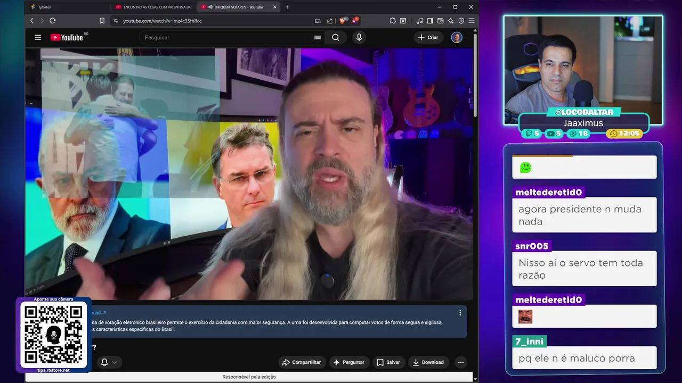Mute audio icon on EM QUEM VOTAR tab
The image size is (682, 383).
[210, 7]
